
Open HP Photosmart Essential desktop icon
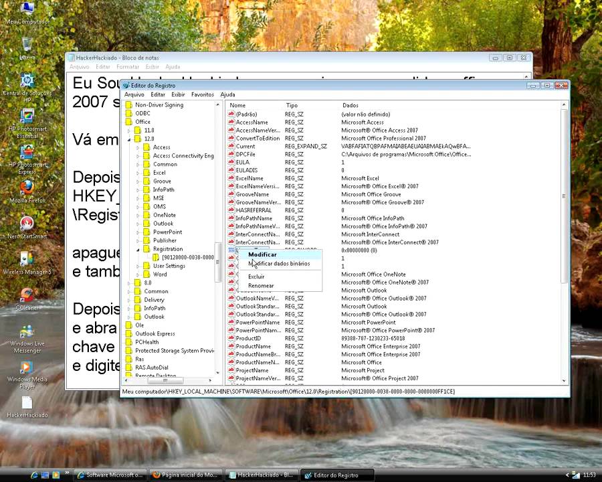point(27,124)
